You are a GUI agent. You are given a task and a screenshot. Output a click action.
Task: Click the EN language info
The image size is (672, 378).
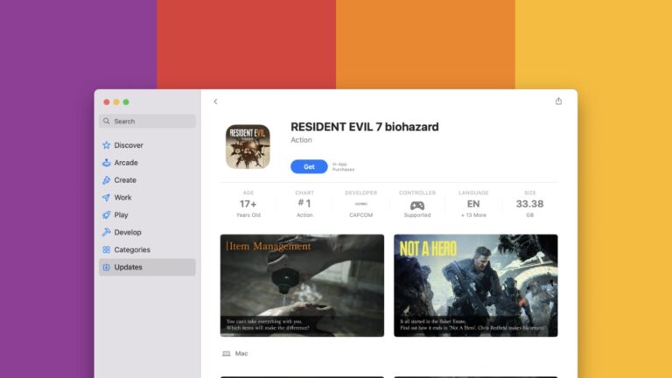pos(473,204)
